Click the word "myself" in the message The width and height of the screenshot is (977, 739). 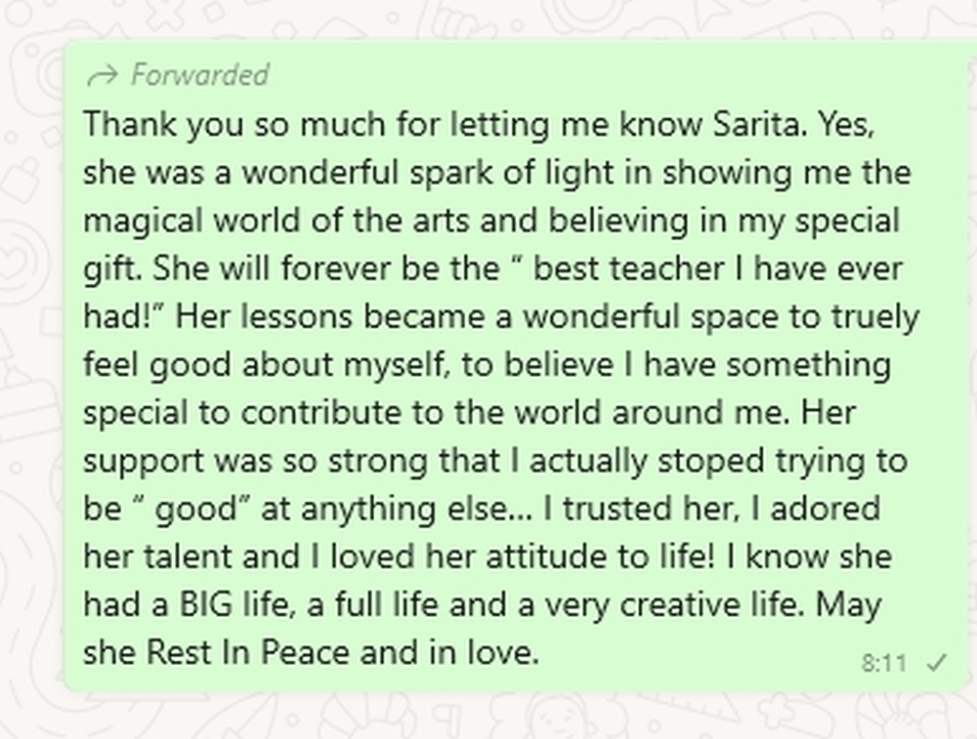point(397,365)
